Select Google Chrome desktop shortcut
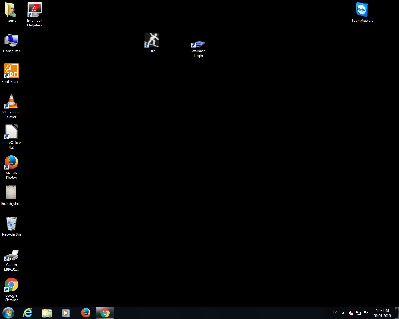The width and height of the screenshot is (399, 319). [x=12, y=290]
